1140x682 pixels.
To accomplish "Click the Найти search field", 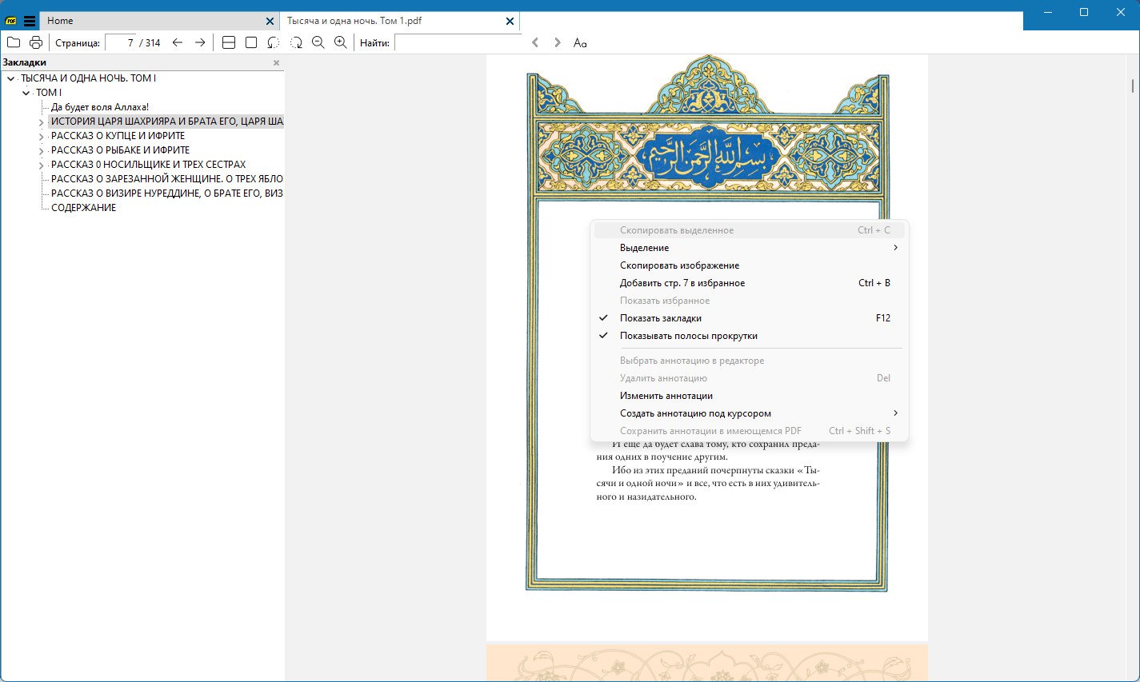I will pos(458,42).
